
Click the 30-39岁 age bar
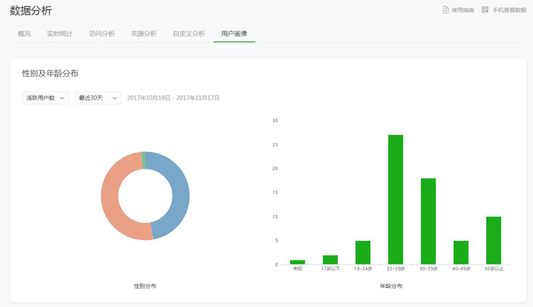(x=428, y=220)
